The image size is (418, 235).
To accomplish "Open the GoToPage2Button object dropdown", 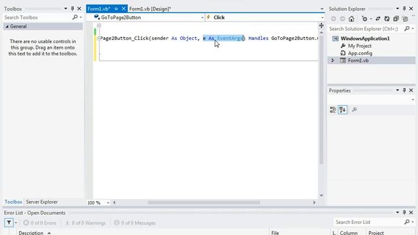I will [202, 18].
